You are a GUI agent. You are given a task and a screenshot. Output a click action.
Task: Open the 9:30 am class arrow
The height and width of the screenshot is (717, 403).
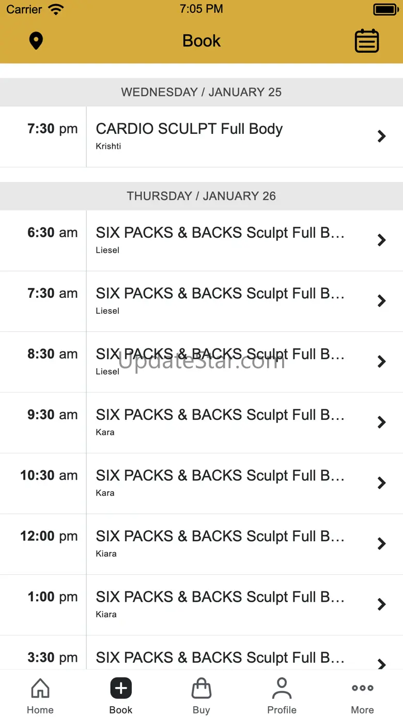pos(382,422)
